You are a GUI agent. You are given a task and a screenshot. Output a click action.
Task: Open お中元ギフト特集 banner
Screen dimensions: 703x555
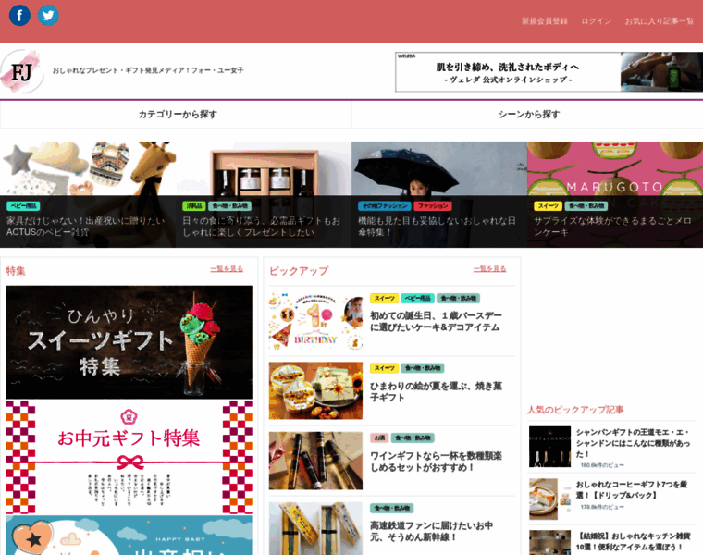[129, 457]
